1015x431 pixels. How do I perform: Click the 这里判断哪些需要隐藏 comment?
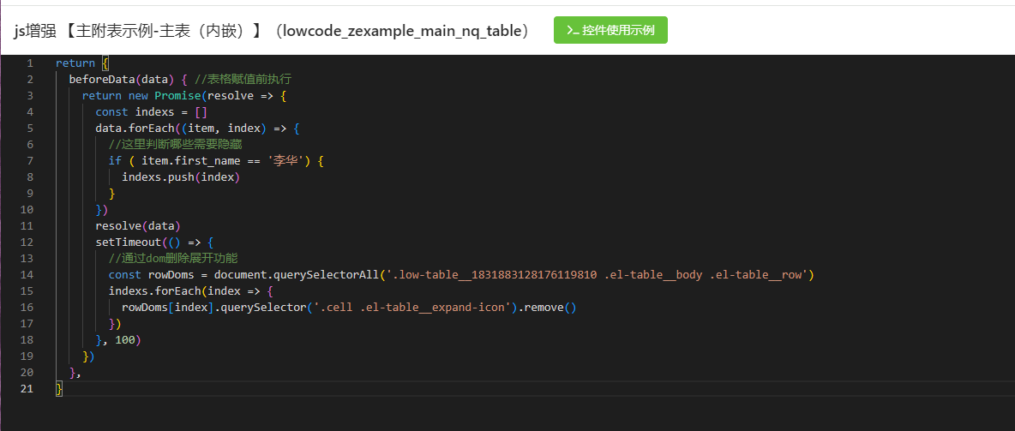click(x=175, y=145)
